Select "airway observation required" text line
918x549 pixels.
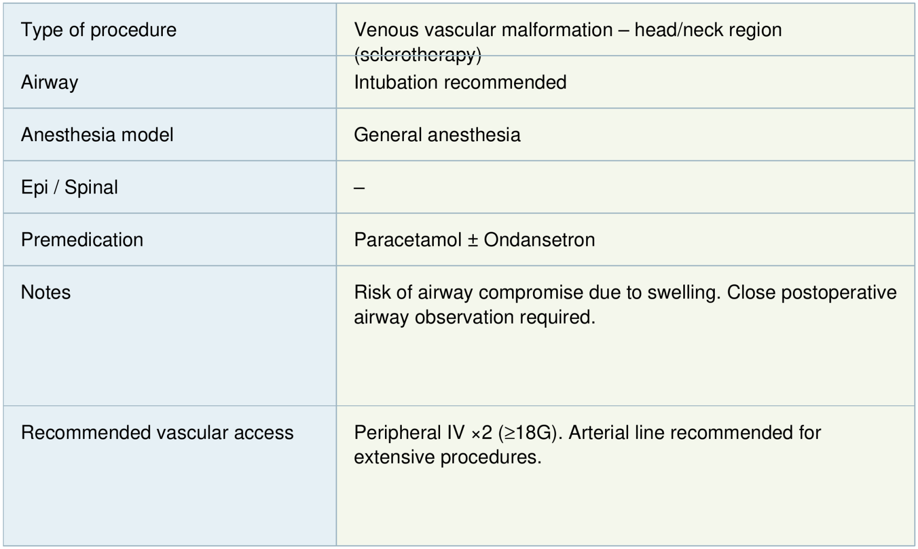coord(474,317)
